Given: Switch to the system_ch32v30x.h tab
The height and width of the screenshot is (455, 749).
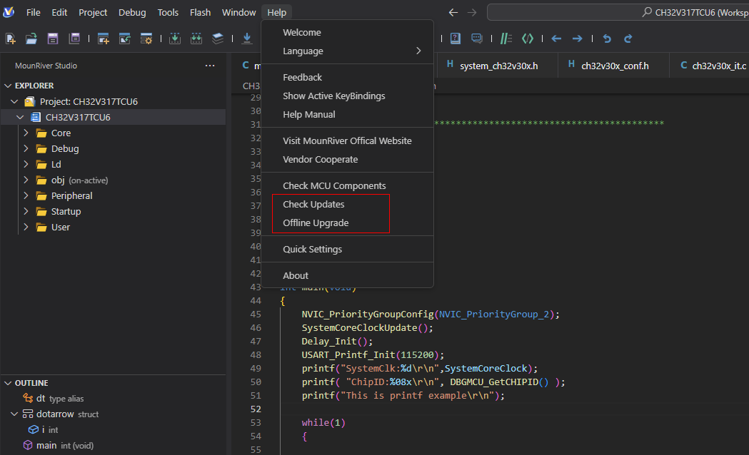Looking at the screenshot, I should [x=498, y=66].
